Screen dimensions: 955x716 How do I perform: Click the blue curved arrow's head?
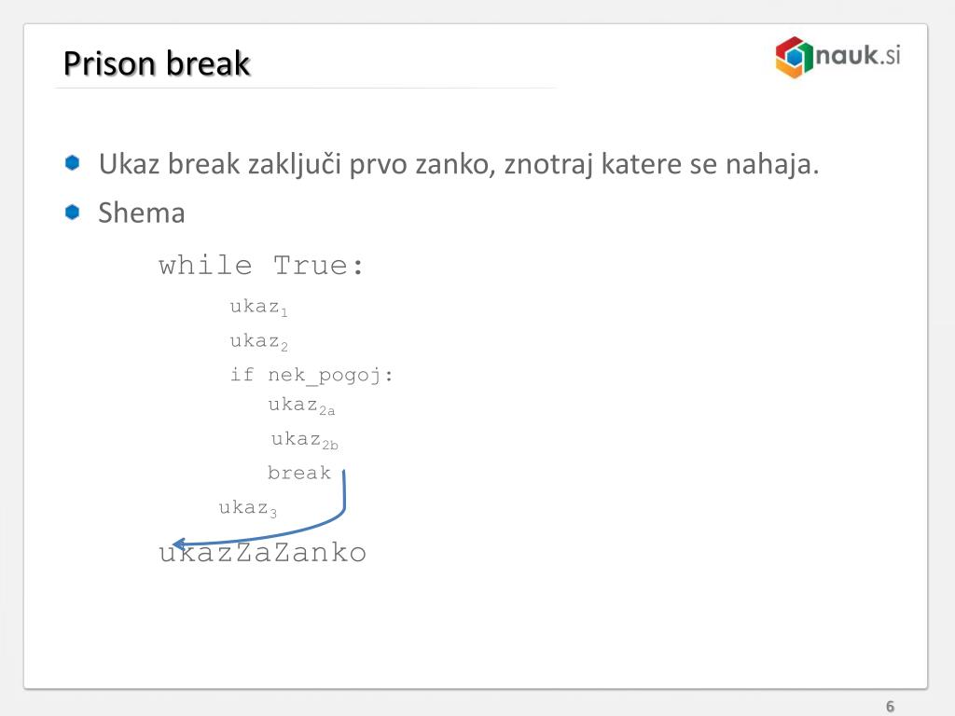tap(180, 544)
